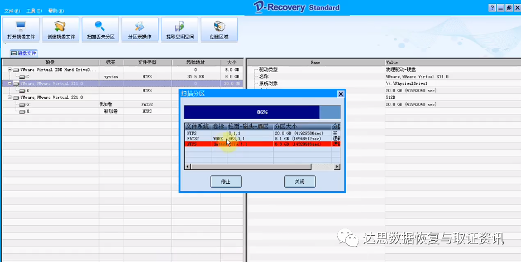The image size is (521, 262).
Task: Collapse the VMware Virtual S11.0 disk node
Action: coord(9,83)
